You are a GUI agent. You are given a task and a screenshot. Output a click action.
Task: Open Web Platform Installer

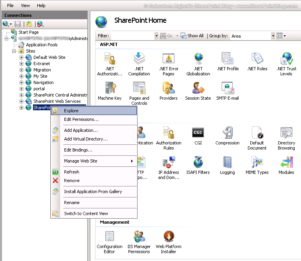[x=169, y=242]
